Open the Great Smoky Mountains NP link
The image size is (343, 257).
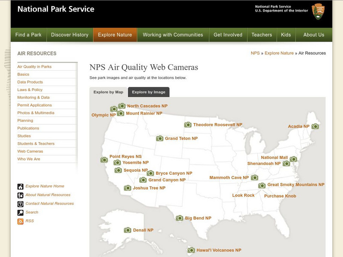tap(296, 185)
